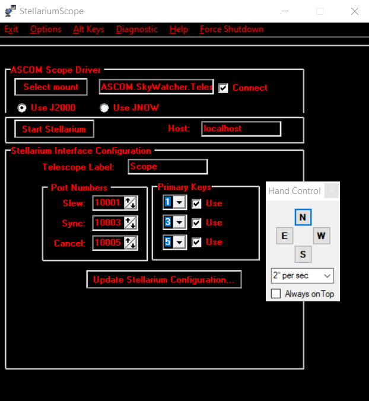The width and height of the screenshot is (369, 401).
Task: Click the Slew port spinner arrows
Action: point(131,203)
